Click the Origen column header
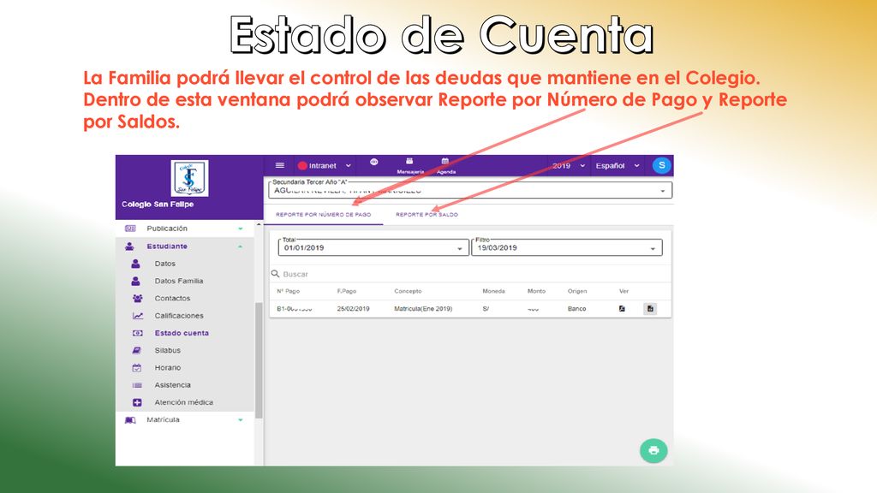 point(577,291)
